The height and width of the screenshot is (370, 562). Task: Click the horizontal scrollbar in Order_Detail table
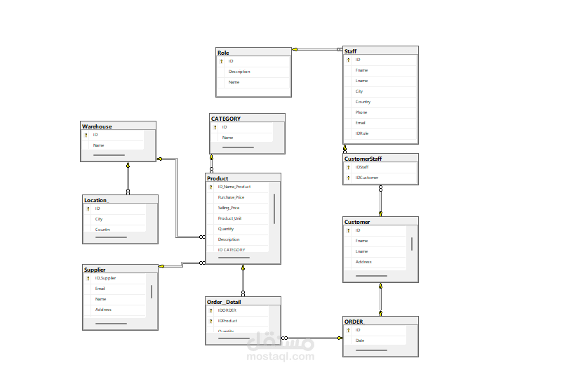234,338
